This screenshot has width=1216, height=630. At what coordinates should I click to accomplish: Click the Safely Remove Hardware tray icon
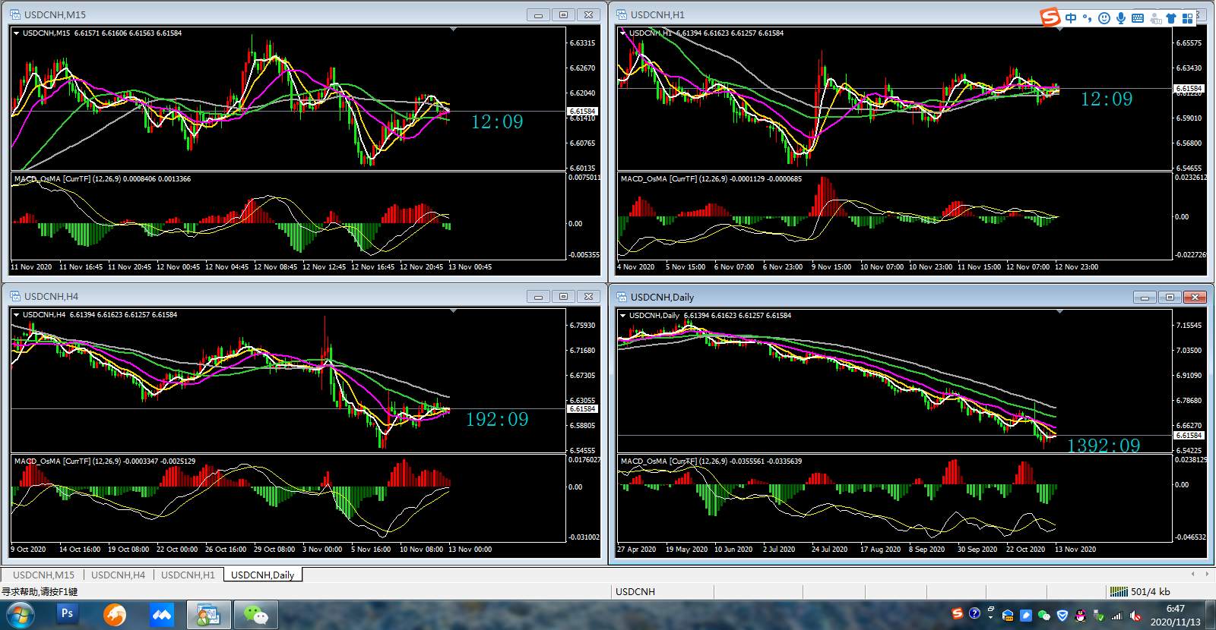[1099, 616]
